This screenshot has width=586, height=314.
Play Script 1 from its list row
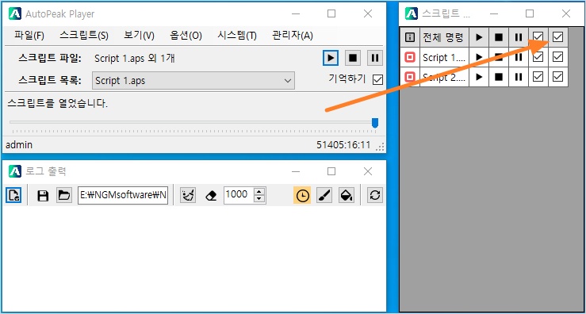tap(479, 57)
